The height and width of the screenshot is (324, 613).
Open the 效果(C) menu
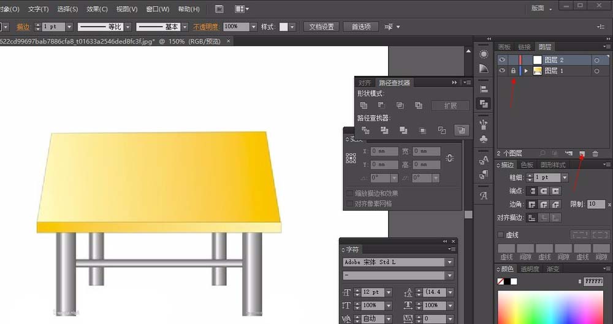click(x=97, y=9)
